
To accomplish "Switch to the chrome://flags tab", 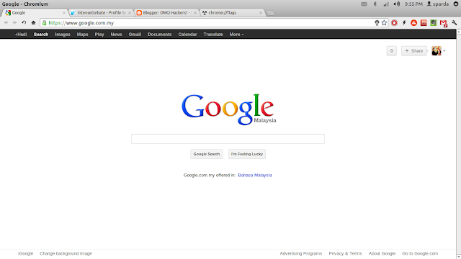I will pos(232,13).
